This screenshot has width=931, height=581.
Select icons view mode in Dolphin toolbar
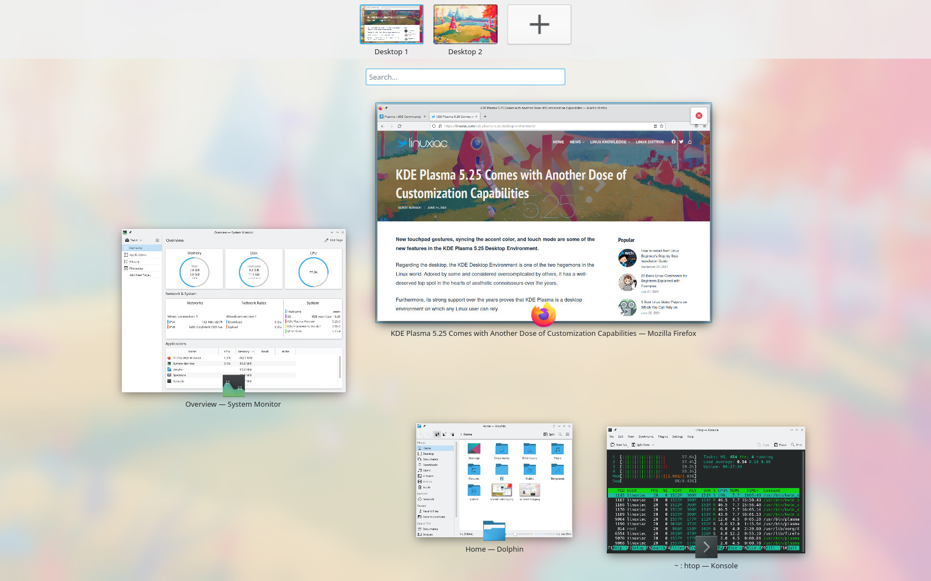click(x=437, y=434)
